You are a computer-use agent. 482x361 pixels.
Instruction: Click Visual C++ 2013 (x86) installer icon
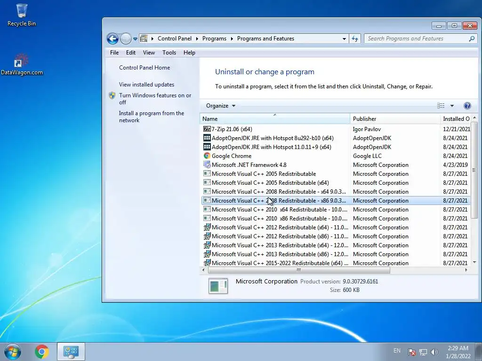pos(207,254)
